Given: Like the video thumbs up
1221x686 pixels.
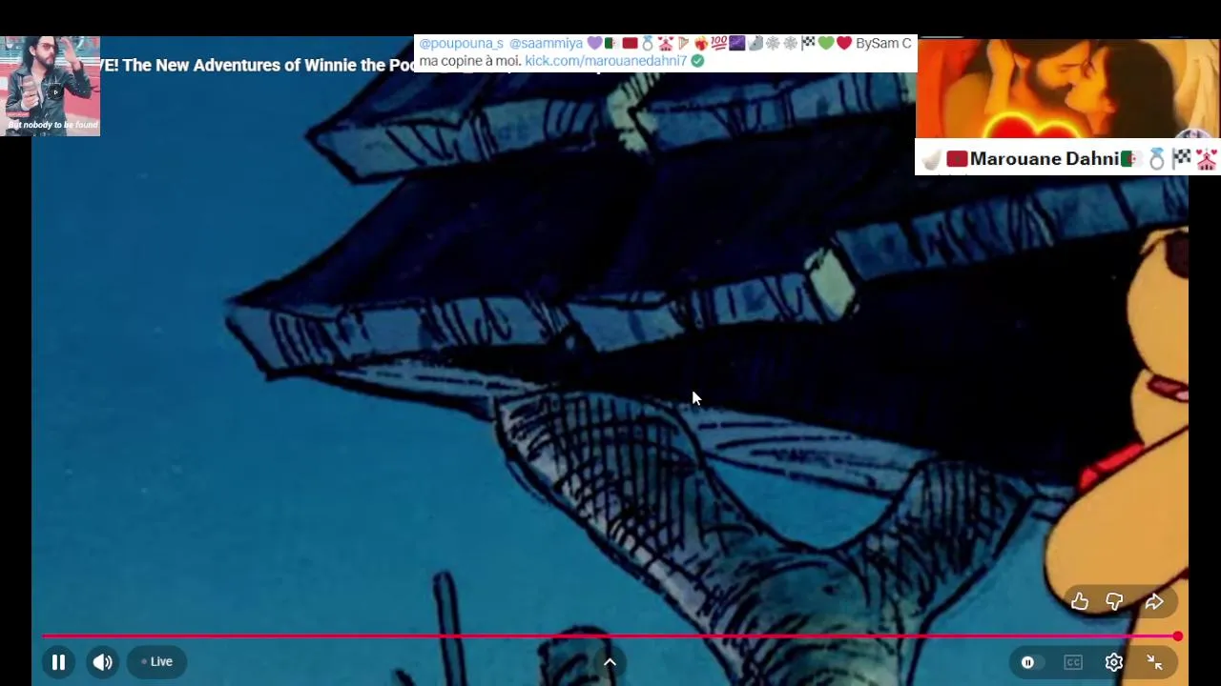Looking at the screenshot, I should [1079, 601].
